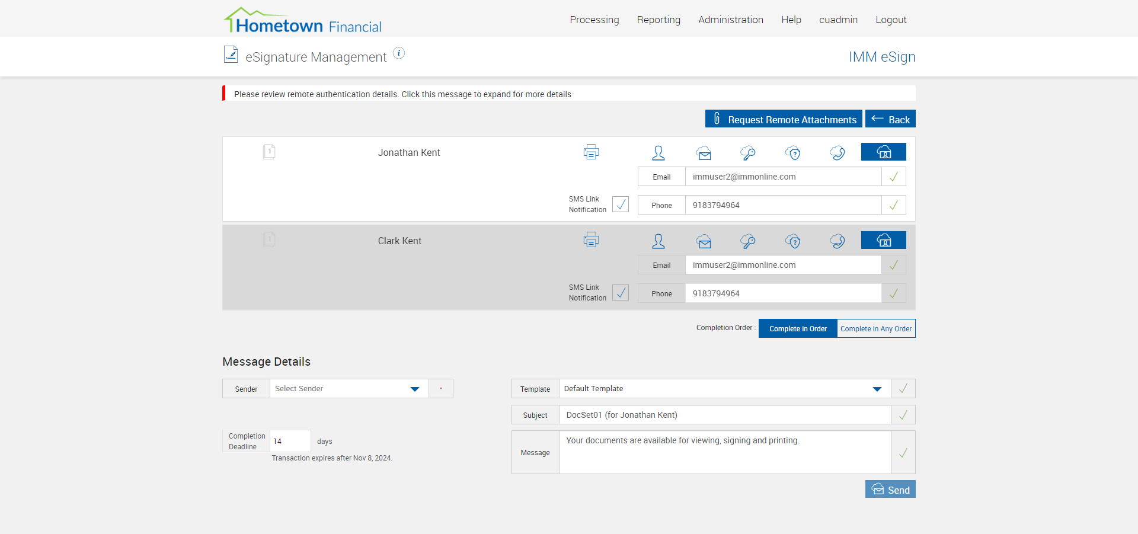1138x534 pixels.
Task: Open the Administration menu
Action: click(x=730, y=20)
